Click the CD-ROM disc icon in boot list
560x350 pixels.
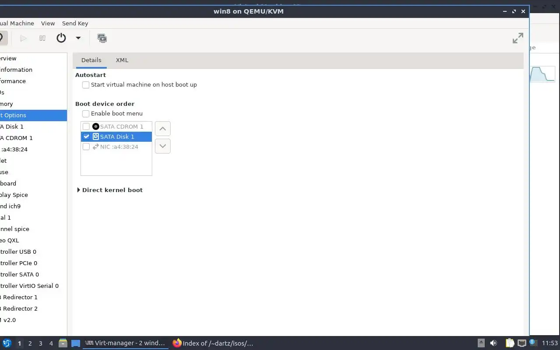click(x=96, y=126)
